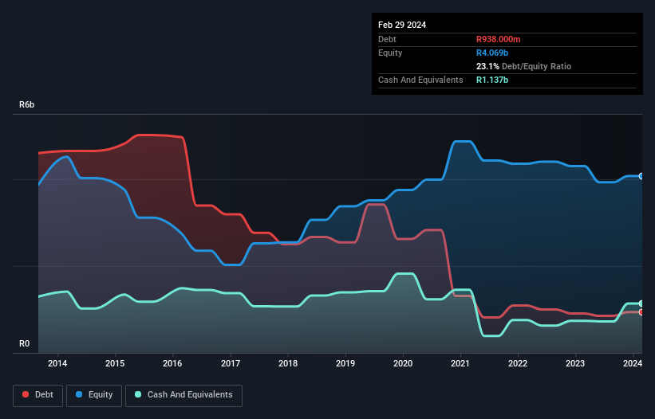The height and width of the screenshot is (419, 655).
Task: Select the 2014 x-axis label
Action: pos(57,363)
